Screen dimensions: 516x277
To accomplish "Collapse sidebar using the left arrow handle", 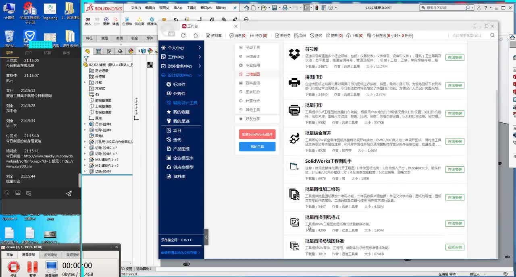I will [x=206, y=237].
